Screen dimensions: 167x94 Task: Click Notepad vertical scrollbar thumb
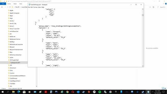click(143, 15)
